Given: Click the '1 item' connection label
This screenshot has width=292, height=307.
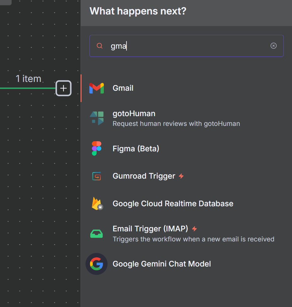Looking at the screenshot, I should pos(28,79).
